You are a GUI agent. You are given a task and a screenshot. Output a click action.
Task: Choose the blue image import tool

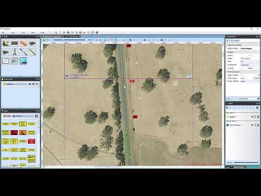pyautogui.click(x=23, y=61)
